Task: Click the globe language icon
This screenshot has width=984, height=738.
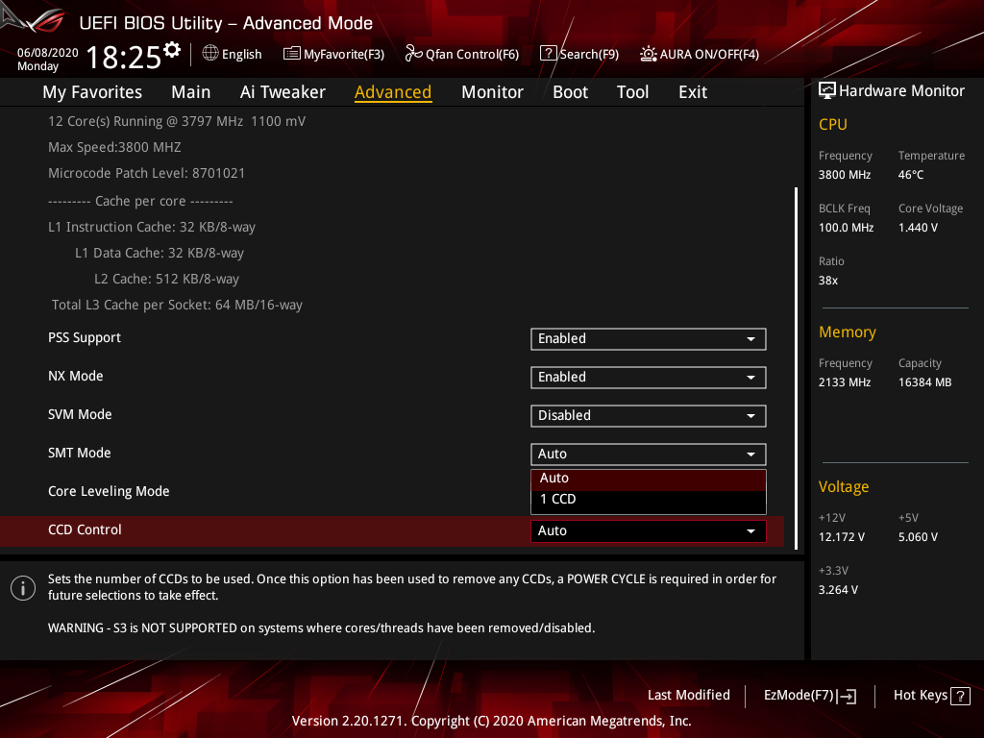Action: coord(210,54)
